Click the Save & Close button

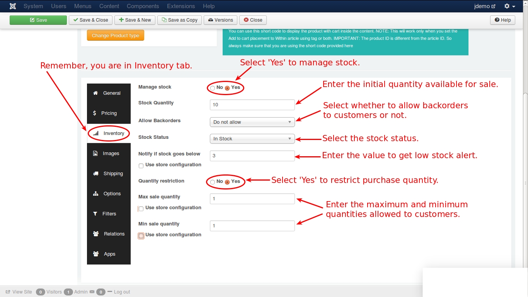[91, 20]
